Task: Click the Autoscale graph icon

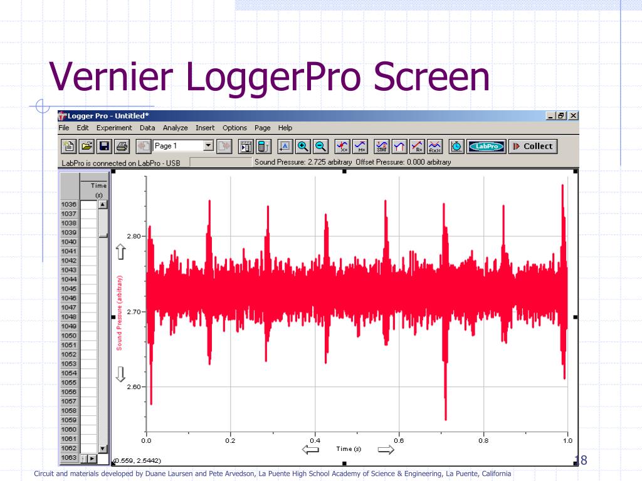Action: click(x=285, y=147)
